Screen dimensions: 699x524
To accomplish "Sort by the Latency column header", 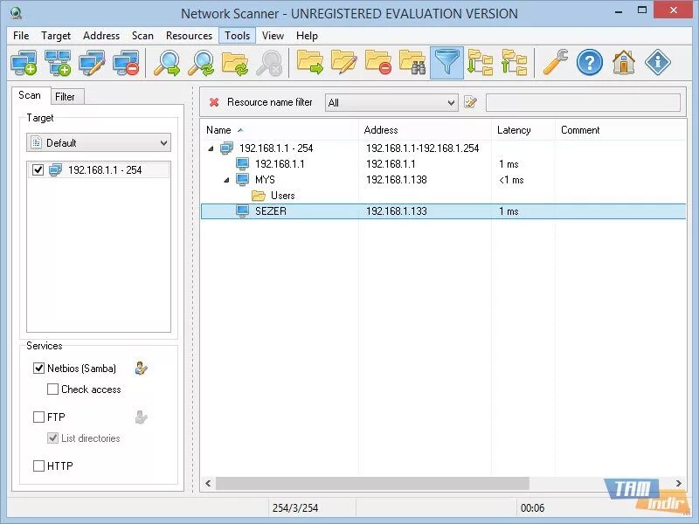I will (x=523, y=130).
